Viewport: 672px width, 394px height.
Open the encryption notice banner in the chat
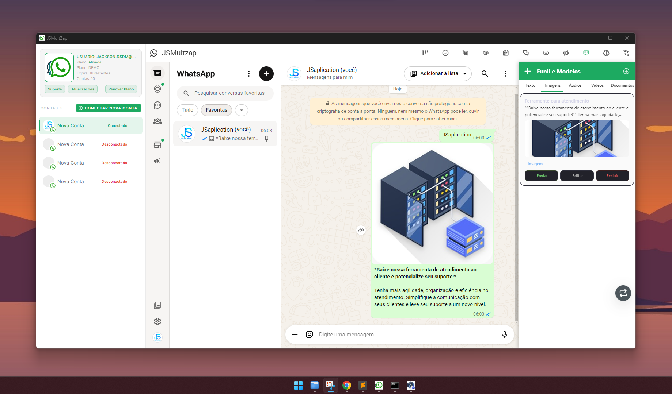(x=398, y=111)
